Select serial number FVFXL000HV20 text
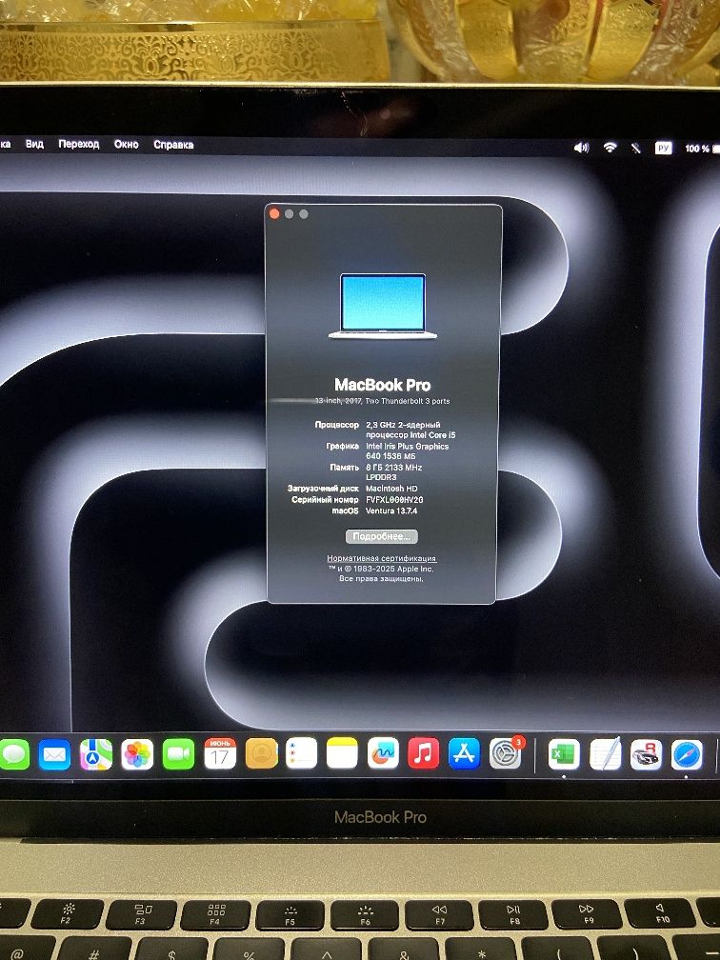 coord(394,500)
